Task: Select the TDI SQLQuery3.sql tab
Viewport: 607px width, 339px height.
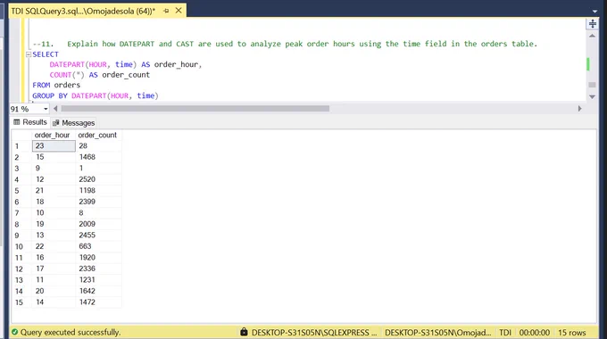Action: point(83,11)
